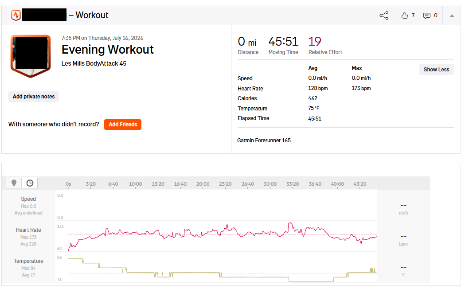Image resolution: width=465 pixels, height=293 pixels.
Task: Switch chart axis to distance pin icon
Action: 14,183
